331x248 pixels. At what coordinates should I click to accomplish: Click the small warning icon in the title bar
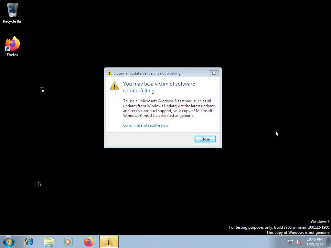109,73
